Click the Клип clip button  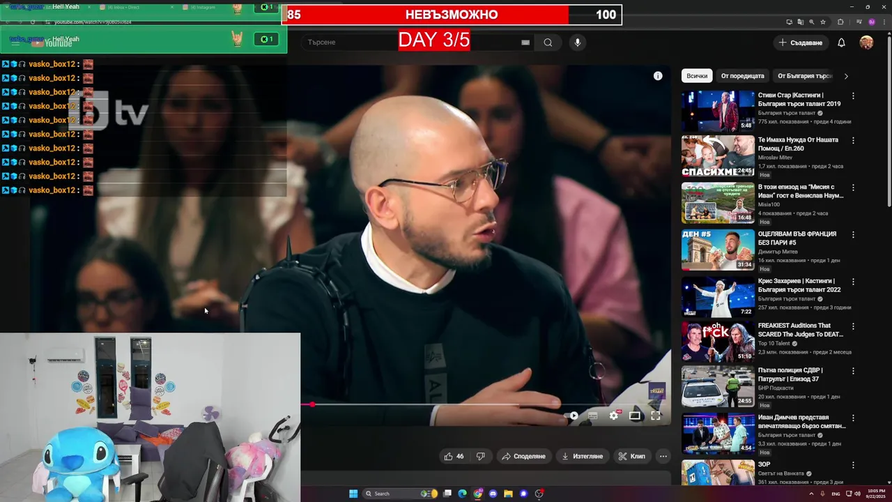[x=632, y=456]
